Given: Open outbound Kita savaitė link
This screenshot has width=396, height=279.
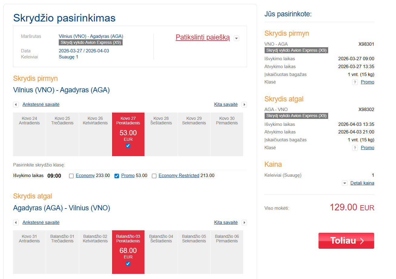Looking at the screenshot, I should click(x=226, y=104).
